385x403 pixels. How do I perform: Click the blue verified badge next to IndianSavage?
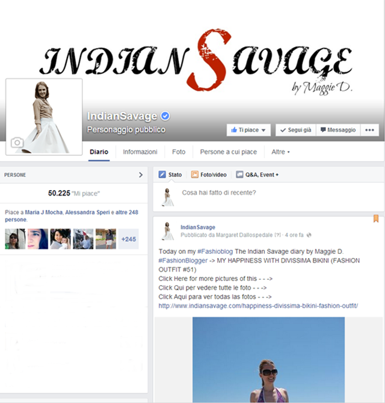point(165,116)
